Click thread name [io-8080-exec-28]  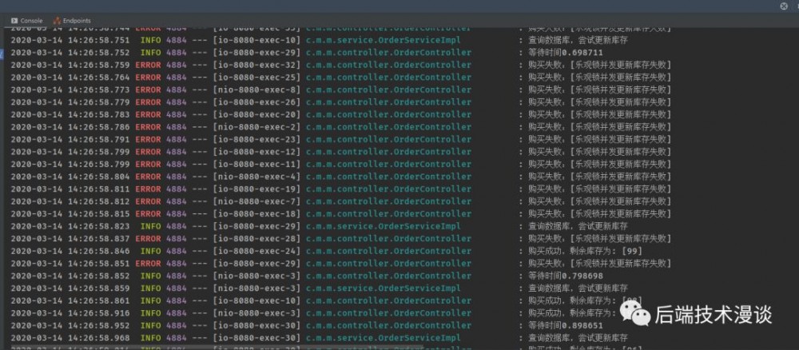256,238
